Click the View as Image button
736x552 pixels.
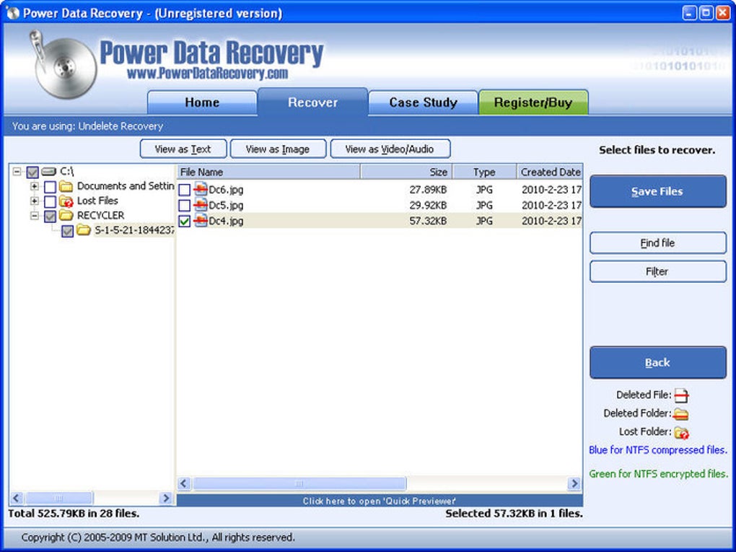tap(278, 149)
